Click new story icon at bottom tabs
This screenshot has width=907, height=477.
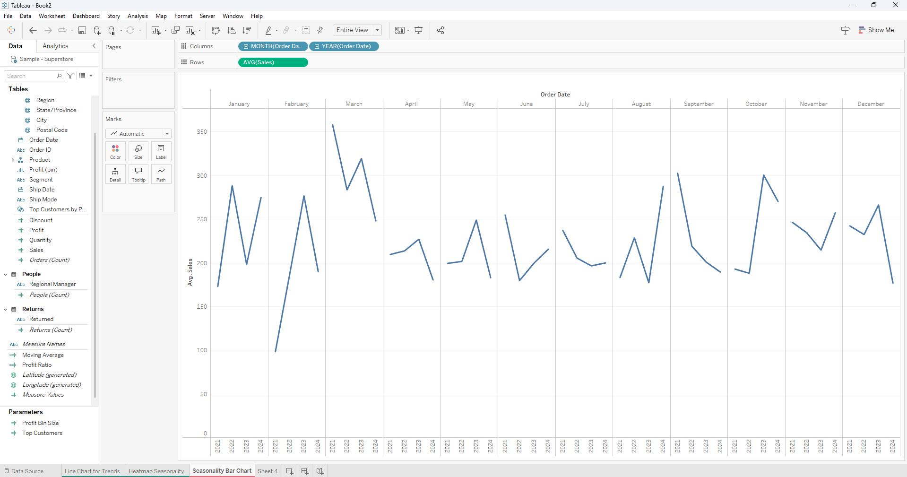pyautogui.click(x=320, y=471)
